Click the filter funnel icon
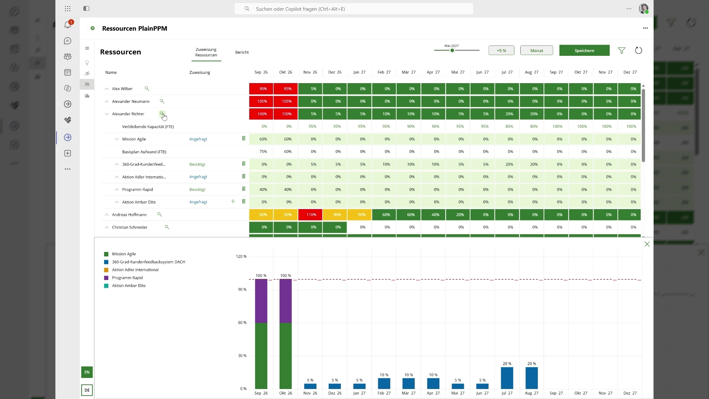The image size is (709, 399). [x=621, y=50]
